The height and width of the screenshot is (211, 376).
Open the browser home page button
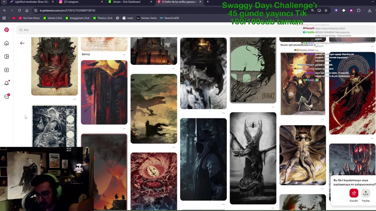(x=27, y=11)
